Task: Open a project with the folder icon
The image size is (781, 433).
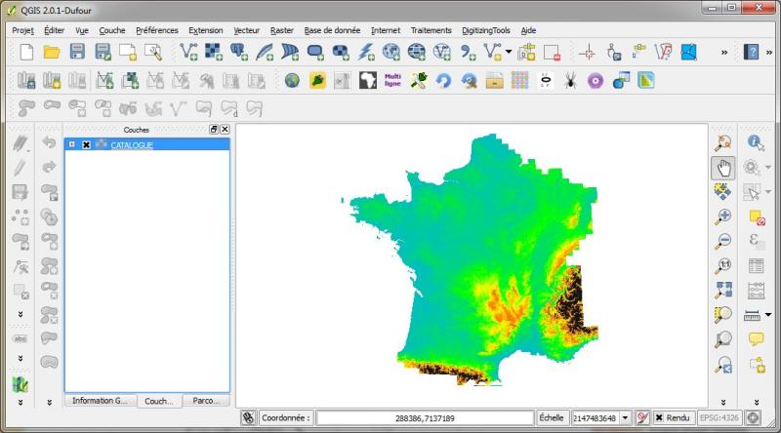Action: click(52, 52)
